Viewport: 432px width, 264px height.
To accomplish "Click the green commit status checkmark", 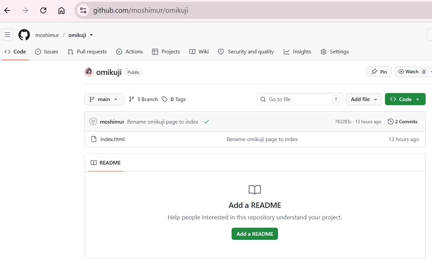I will [206, 122].
